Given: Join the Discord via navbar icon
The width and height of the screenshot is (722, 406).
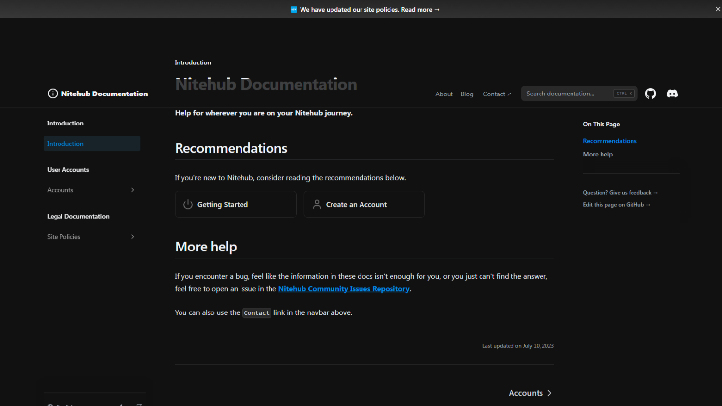Looking at the screenshot, I should tap(672, 94).
